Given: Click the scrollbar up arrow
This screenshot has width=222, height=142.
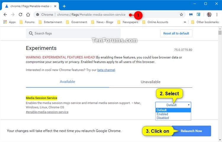Looking at the screenshot, I should click(220, 29).
